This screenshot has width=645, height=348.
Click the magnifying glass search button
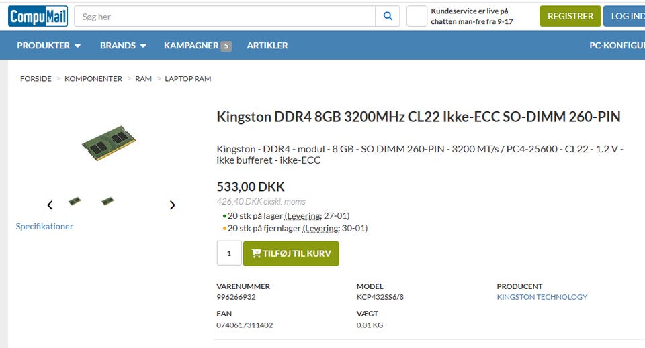click(388, 16)
